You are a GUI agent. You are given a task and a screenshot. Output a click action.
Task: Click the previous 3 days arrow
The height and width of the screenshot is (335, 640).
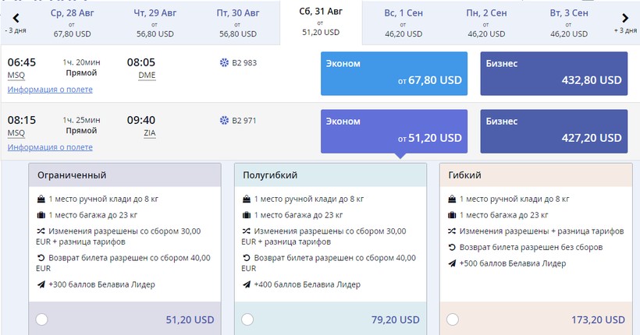coord(15,18)
